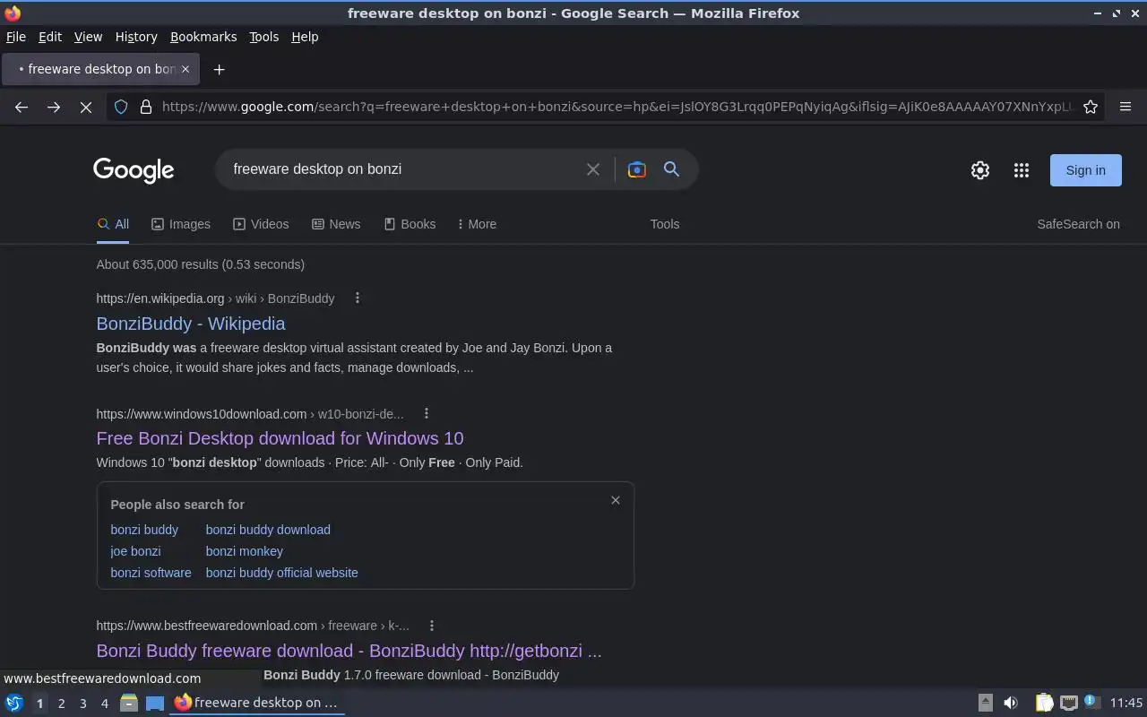The height and width of the screenshot is (717, 1147).
Task: Open the notification tray icon
Action: point(1091,702)
